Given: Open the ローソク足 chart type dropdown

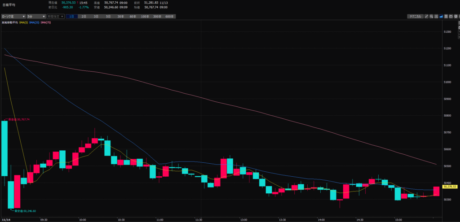Looking at the screenshot, I should pyautogui.click(x=13, y=17).
